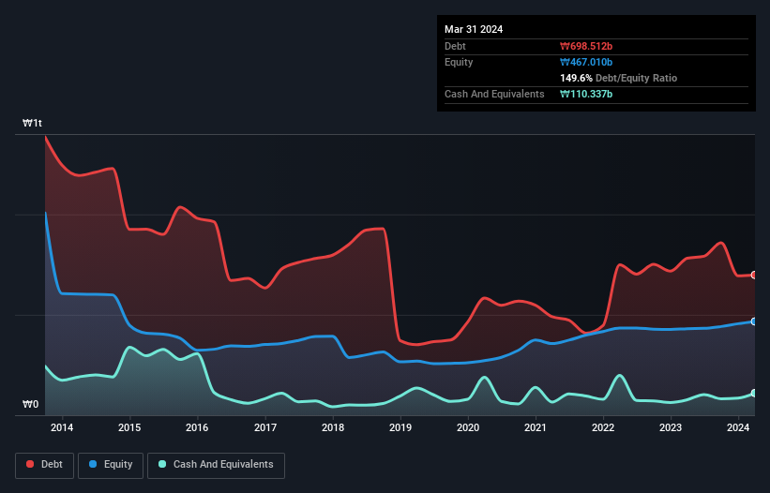Select the teal Cash endpoint marker on chart
The height and width of the screenshot is (493, 770).
754,393
